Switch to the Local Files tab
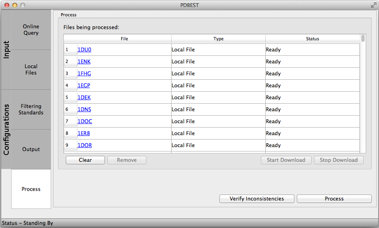Image resolution: width=379 pixels, height=228 pixels. [x=31, y=70]
